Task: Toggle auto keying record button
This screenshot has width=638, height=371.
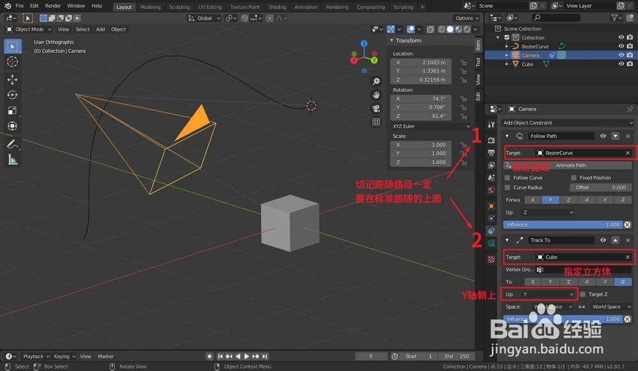Action: tap(209, 356)
